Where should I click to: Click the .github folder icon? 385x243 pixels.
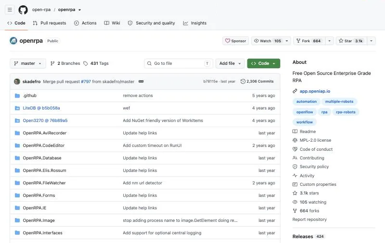point(17,96)
